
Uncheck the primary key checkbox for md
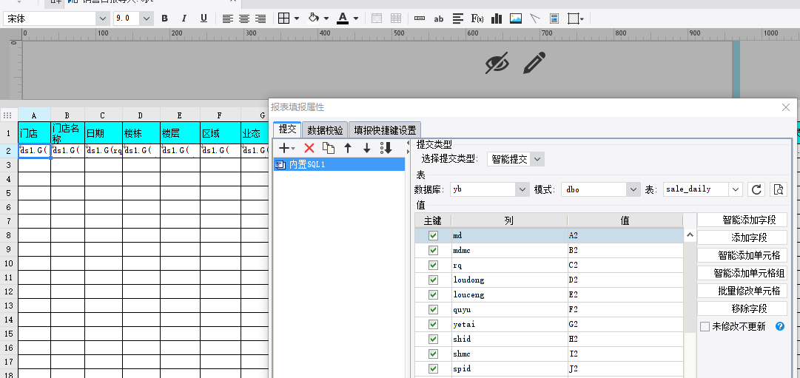[x=433, y=235]
